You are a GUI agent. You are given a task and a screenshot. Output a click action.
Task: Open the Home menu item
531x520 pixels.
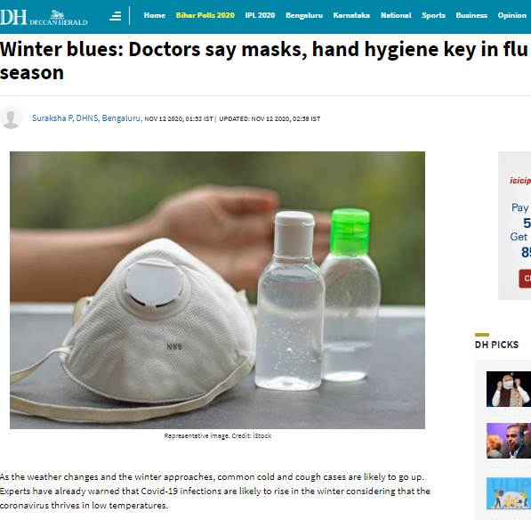155,15
